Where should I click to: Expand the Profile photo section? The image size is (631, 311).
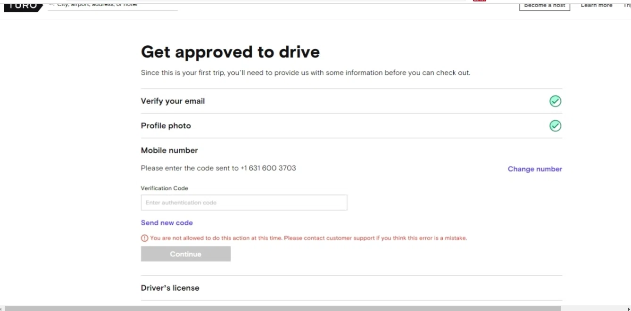pyautogui.click(x=351, y=126)
